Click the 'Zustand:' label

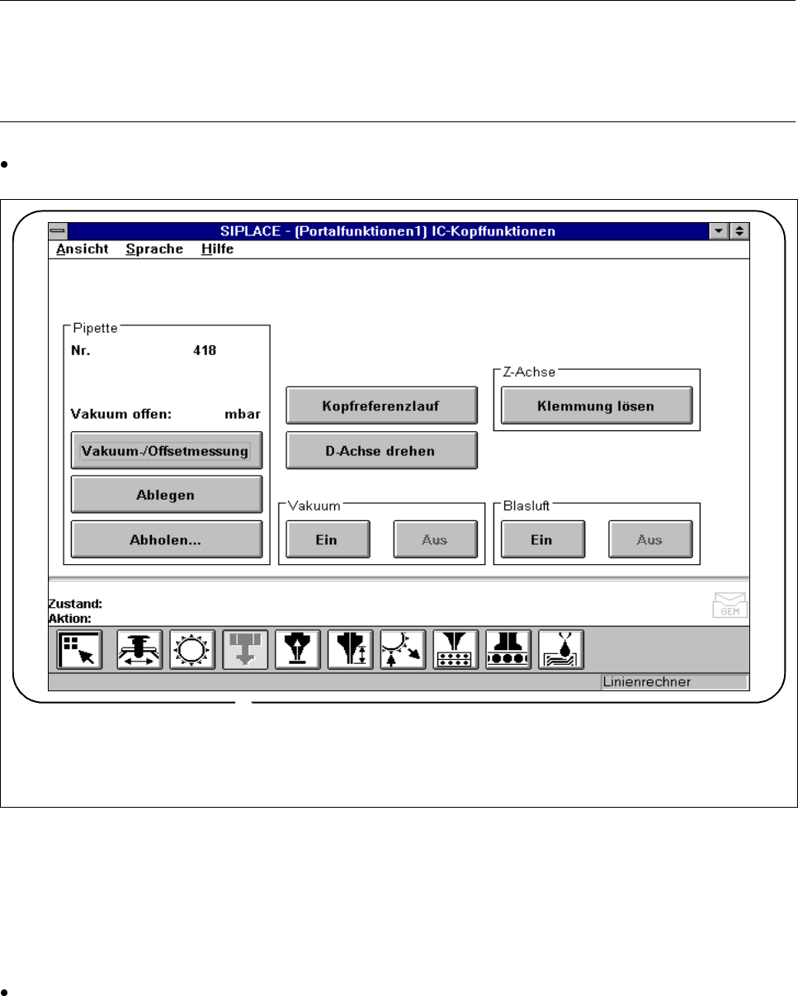tap(76, 604)
